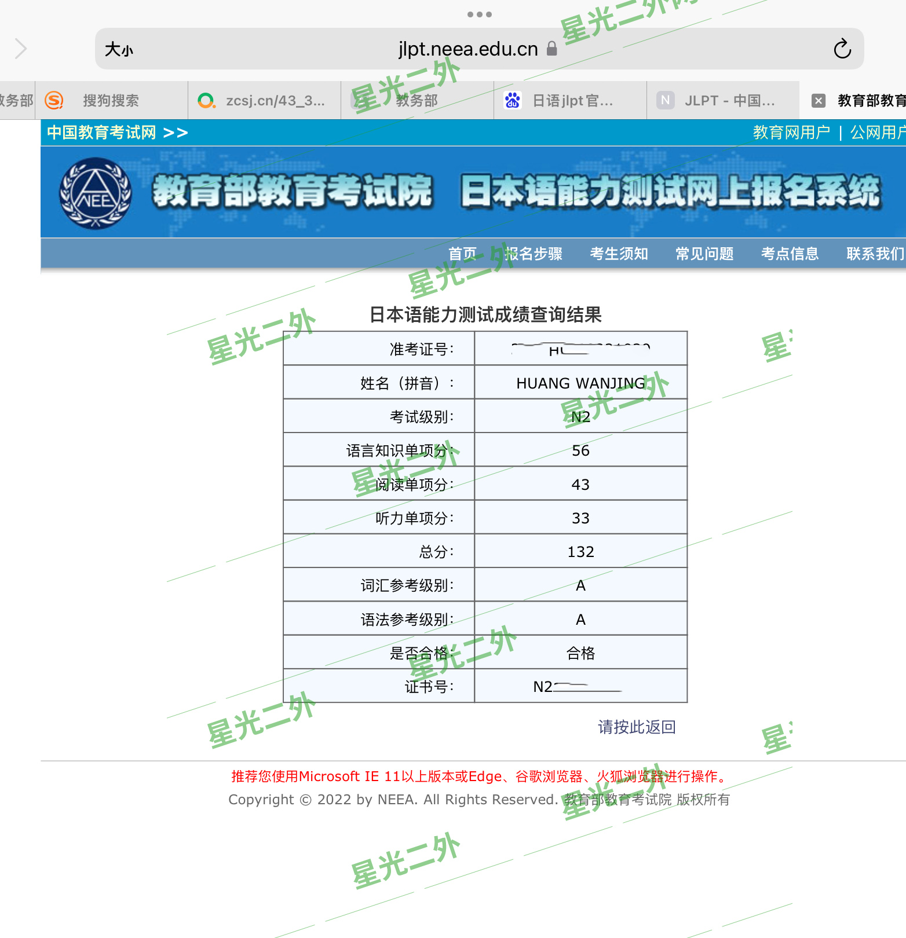Screen dimensions: 906x938
Task: Click the green circle favicon of zcsj tab
Action: click(206, 101)
